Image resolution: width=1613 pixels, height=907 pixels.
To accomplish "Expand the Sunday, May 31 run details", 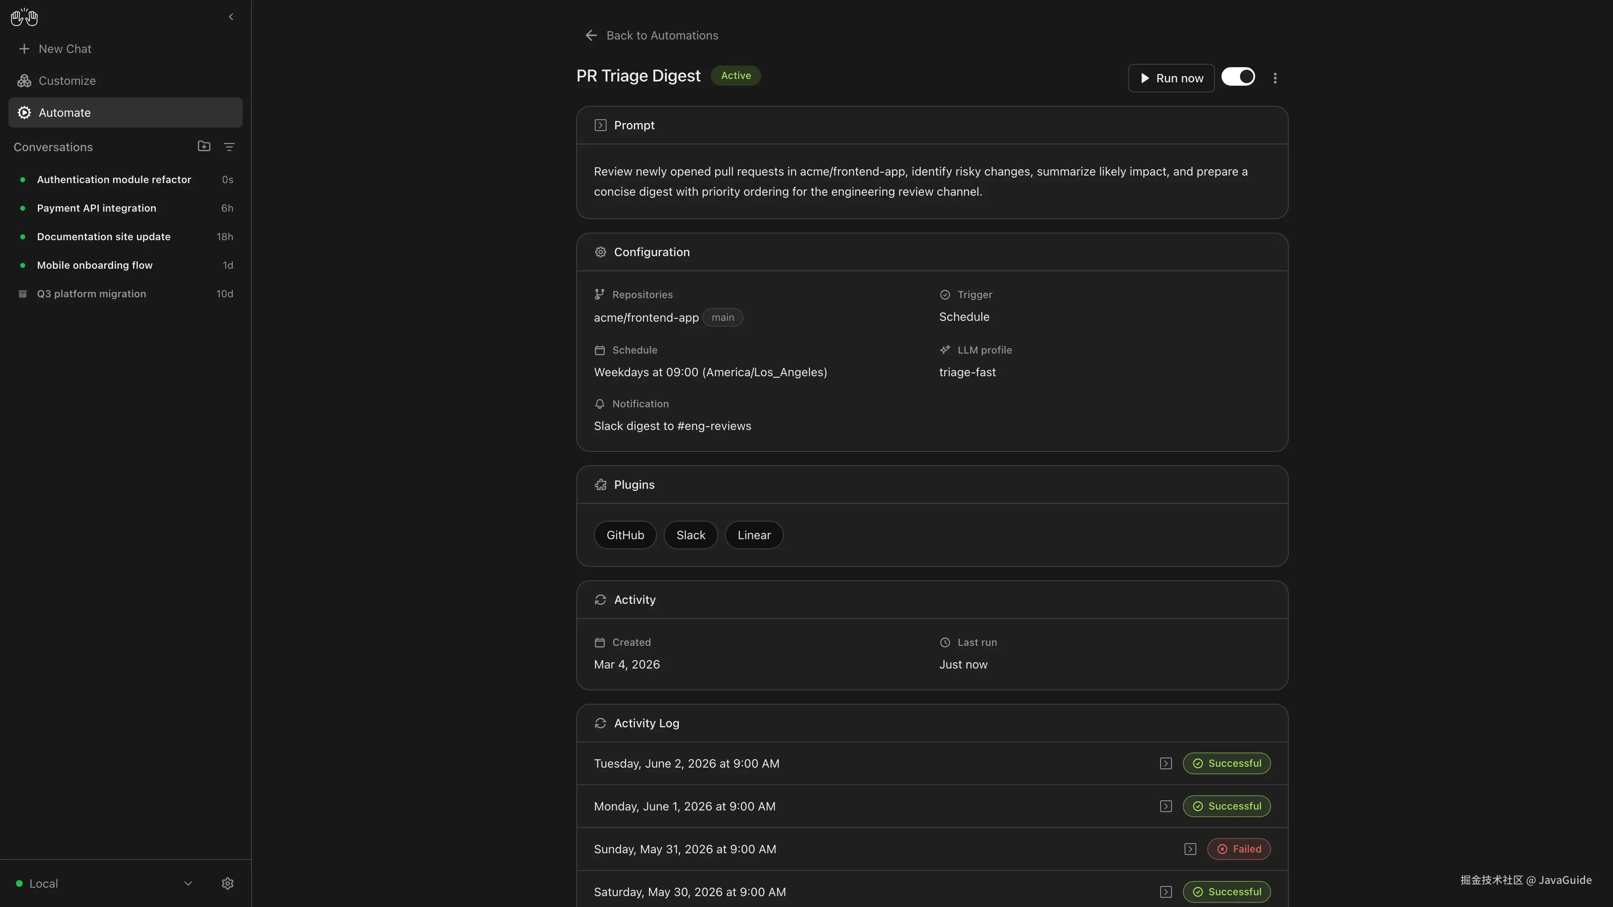I will pyautogui.click(x=1190, y=849).
